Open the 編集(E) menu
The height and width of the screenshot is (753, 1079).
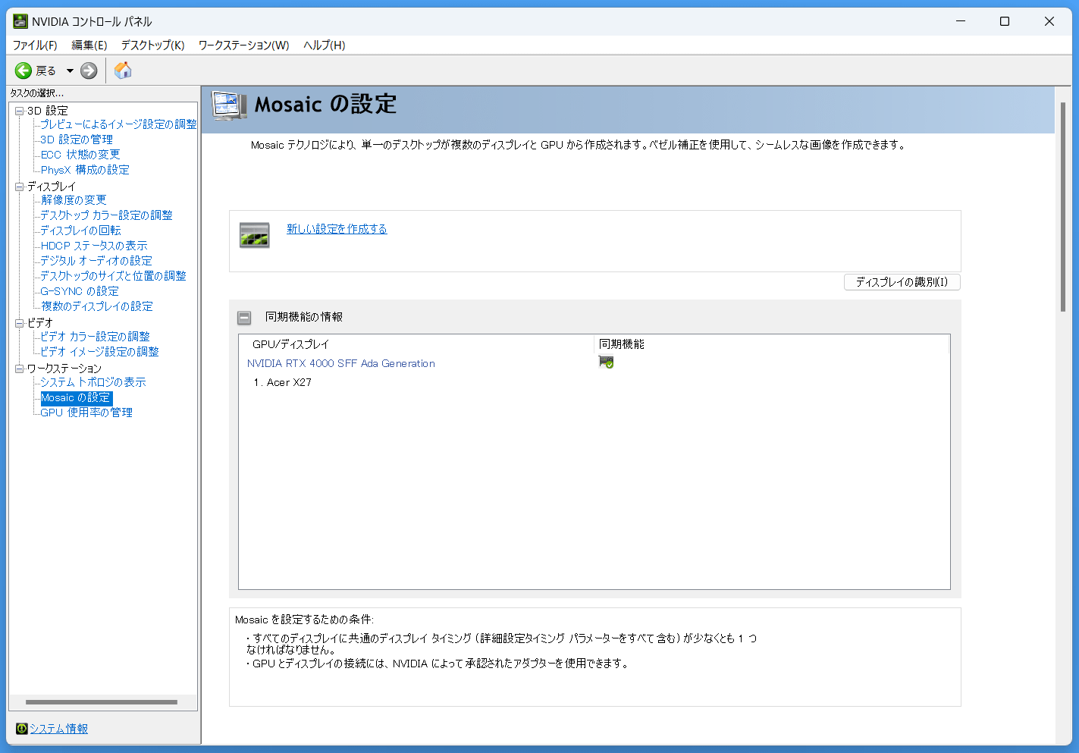tap(89, 45)
